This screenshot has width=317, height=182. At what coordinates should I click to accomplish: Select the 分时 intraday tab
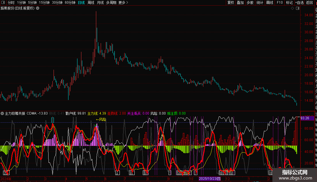point(11,3)
